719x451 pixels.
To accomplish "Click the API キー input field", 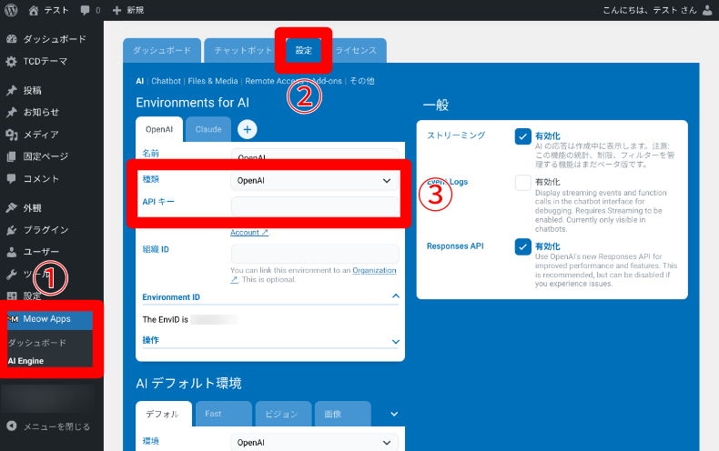I will click(315, 206).
